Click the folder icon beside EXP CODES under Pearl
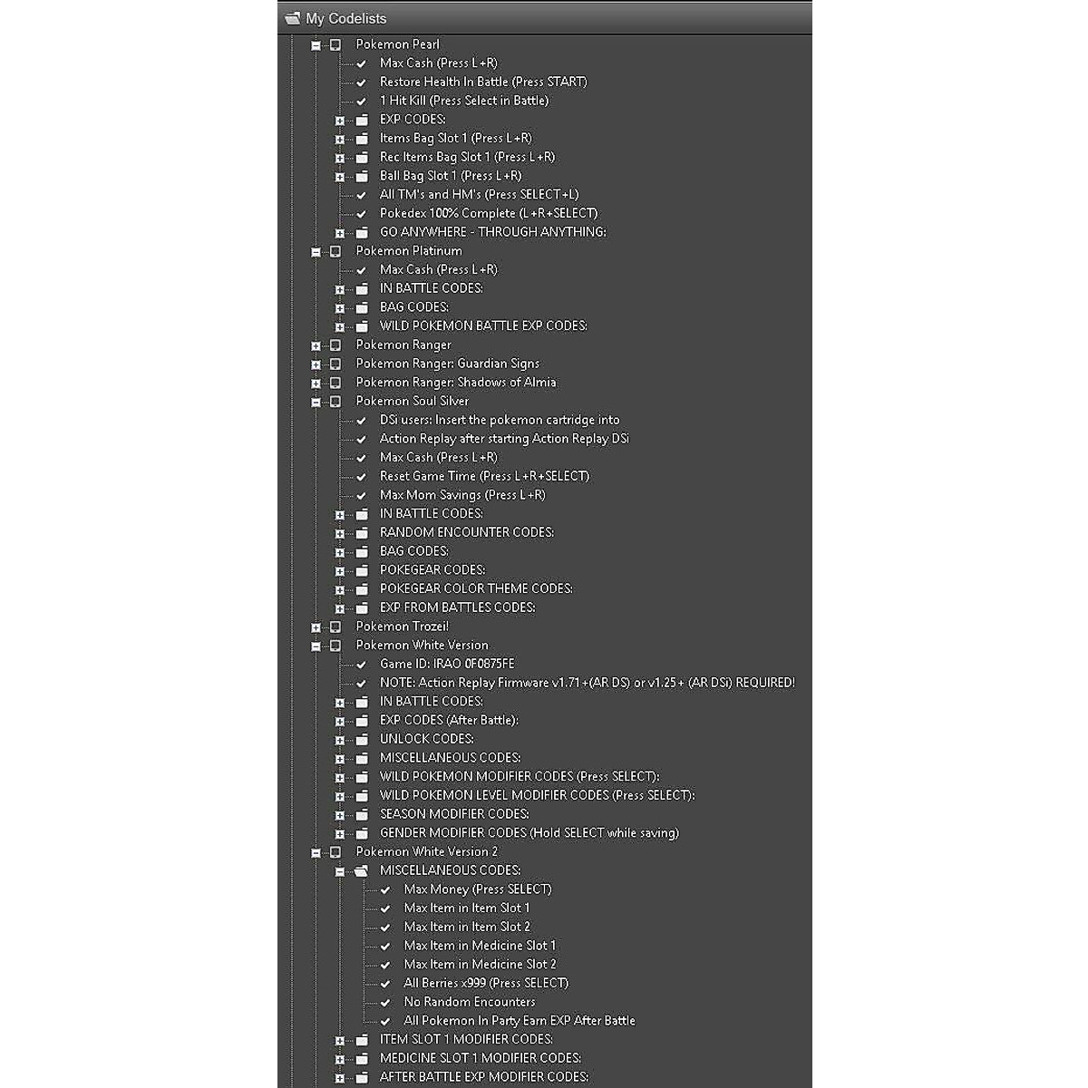The height and width of the screenshot is (1088, 1088). [x=362, y=120]
